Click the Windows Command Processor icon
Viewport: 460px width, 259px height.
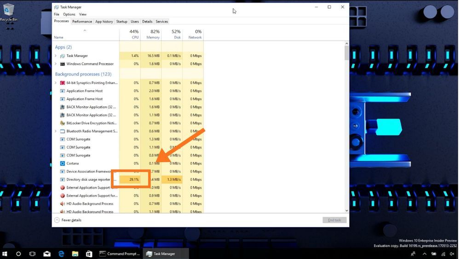click(x=63, y=64)
